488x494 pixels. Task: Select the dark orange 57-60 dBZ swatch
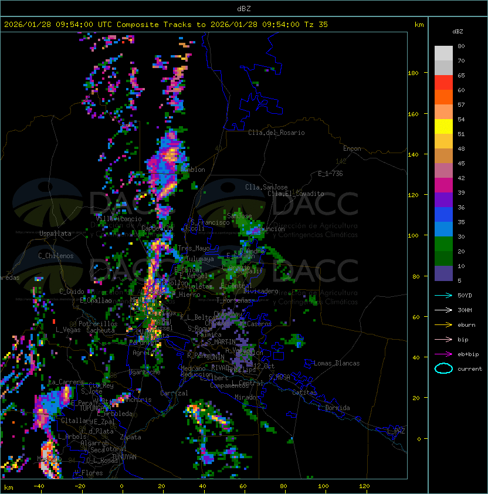pyautogui.click(x=443, y=97)
